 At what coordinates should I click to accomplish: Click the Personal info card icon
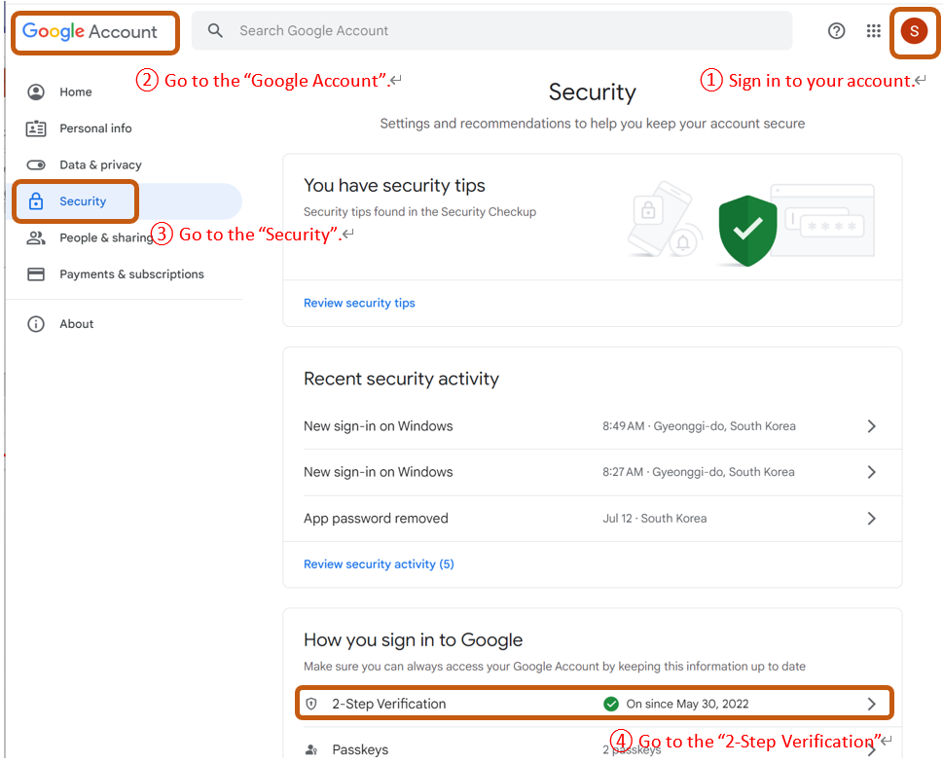point(36,128)
